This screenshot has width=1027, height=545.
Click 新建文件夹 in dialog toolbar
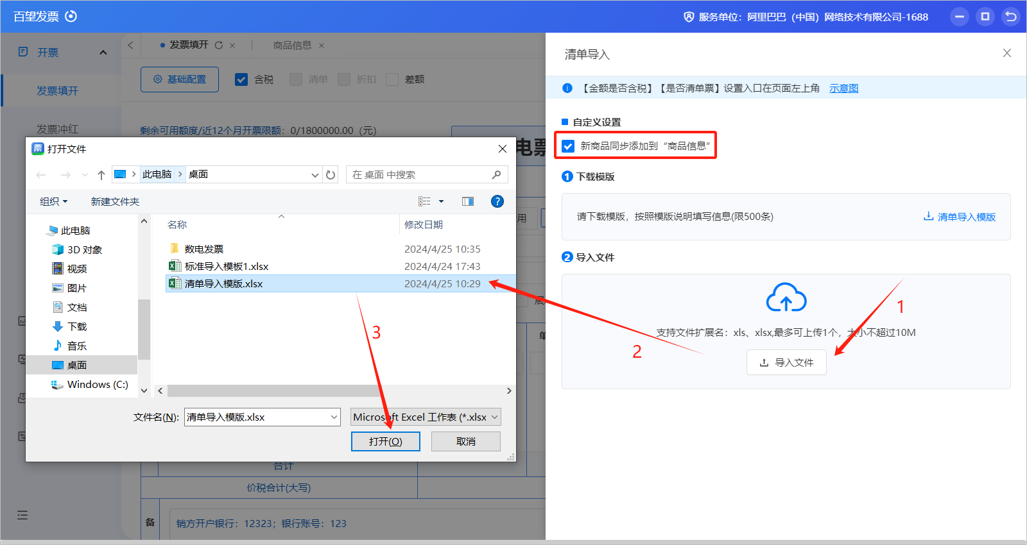pyautogui.click(x=115, y=201)
